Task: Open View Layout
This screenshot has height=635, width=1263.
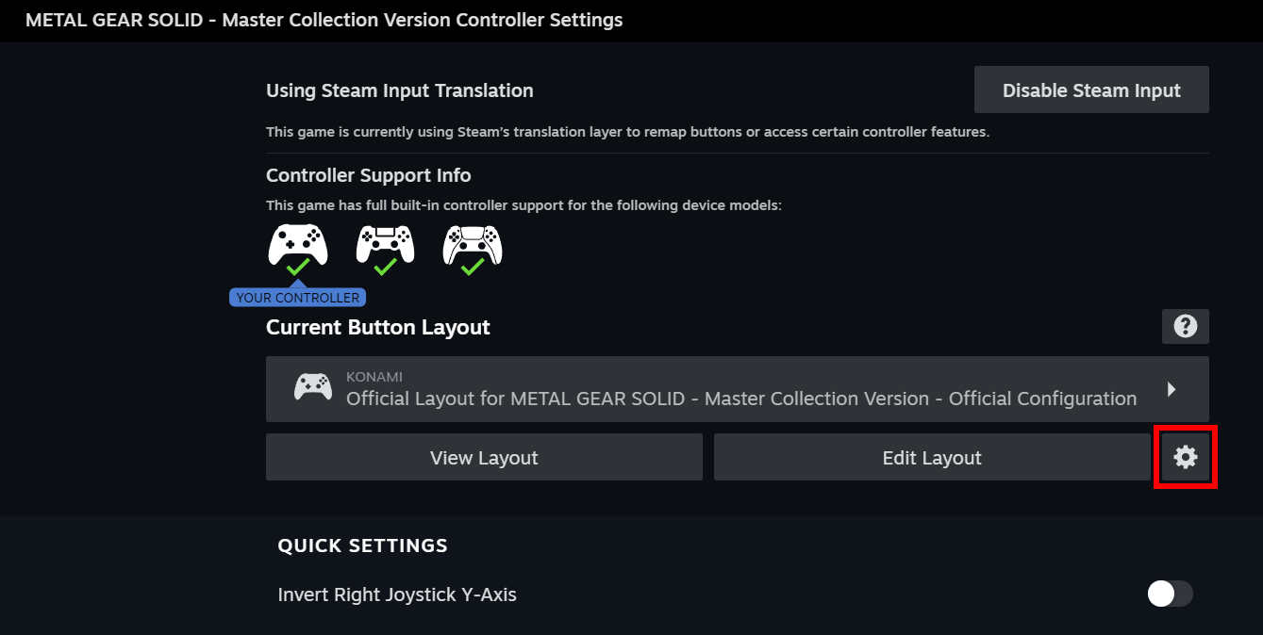Action: click(x=484, y=457)
